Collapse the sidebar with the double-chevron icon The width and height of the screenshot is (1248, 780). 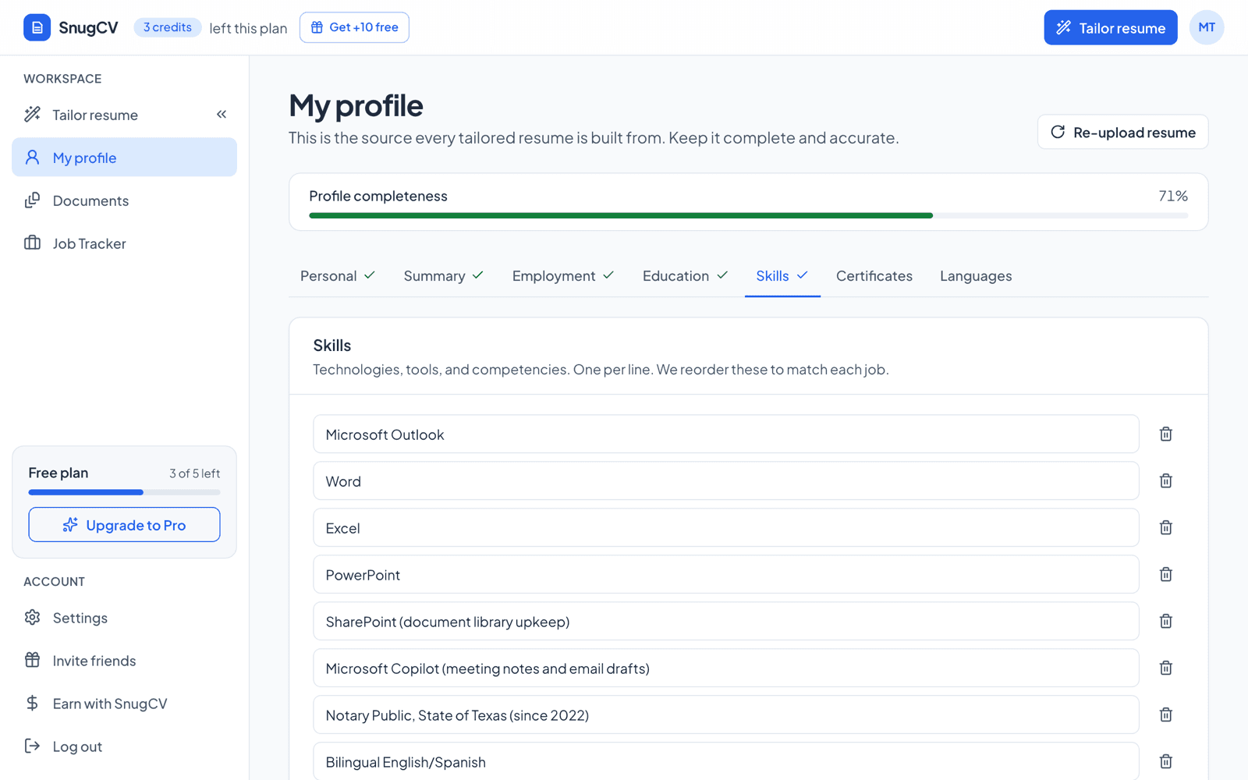coord(222,115)
